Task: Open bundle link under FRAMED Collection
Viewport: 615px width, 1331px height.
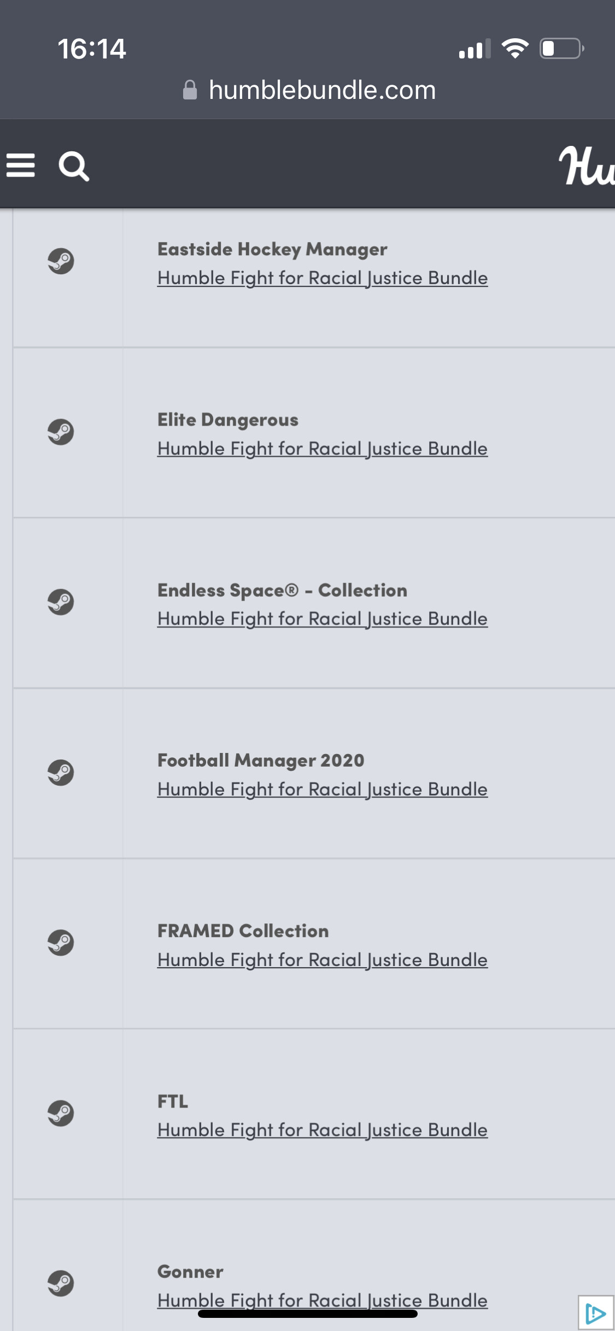Action: coord(322,960)
